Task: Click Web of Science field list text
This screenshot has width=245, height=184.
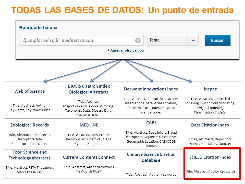Action: (x=30, y=108)
